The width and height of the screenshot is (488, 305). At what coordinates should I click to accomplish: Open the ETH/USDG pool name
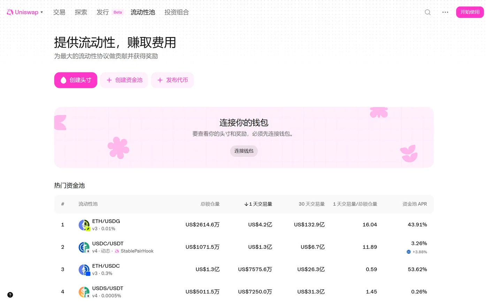tap(106, 221)
